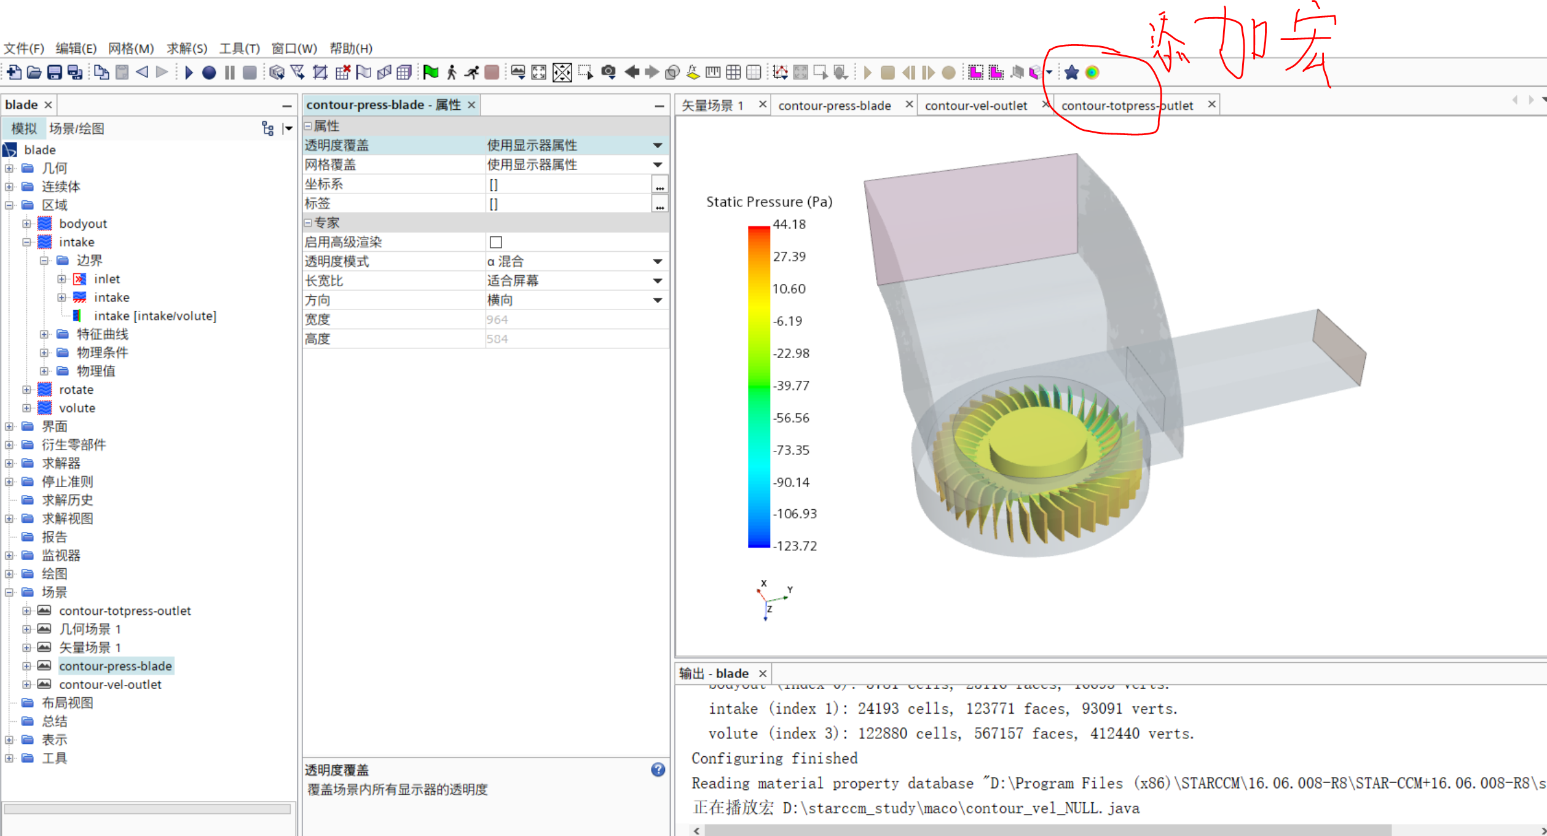This screenshot has width=1547, height=836.
Task: Click the ruler measure icon
Action: click(x=713, y=72)
